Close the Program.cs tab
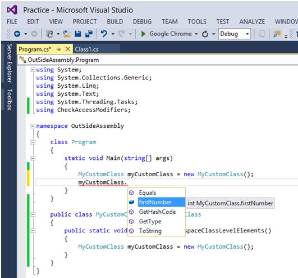 (68, 49)
